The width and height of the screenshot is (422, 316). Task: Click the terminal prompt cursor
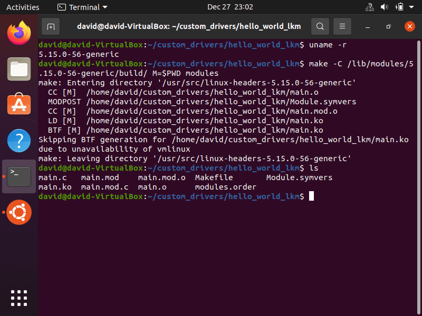310,196
